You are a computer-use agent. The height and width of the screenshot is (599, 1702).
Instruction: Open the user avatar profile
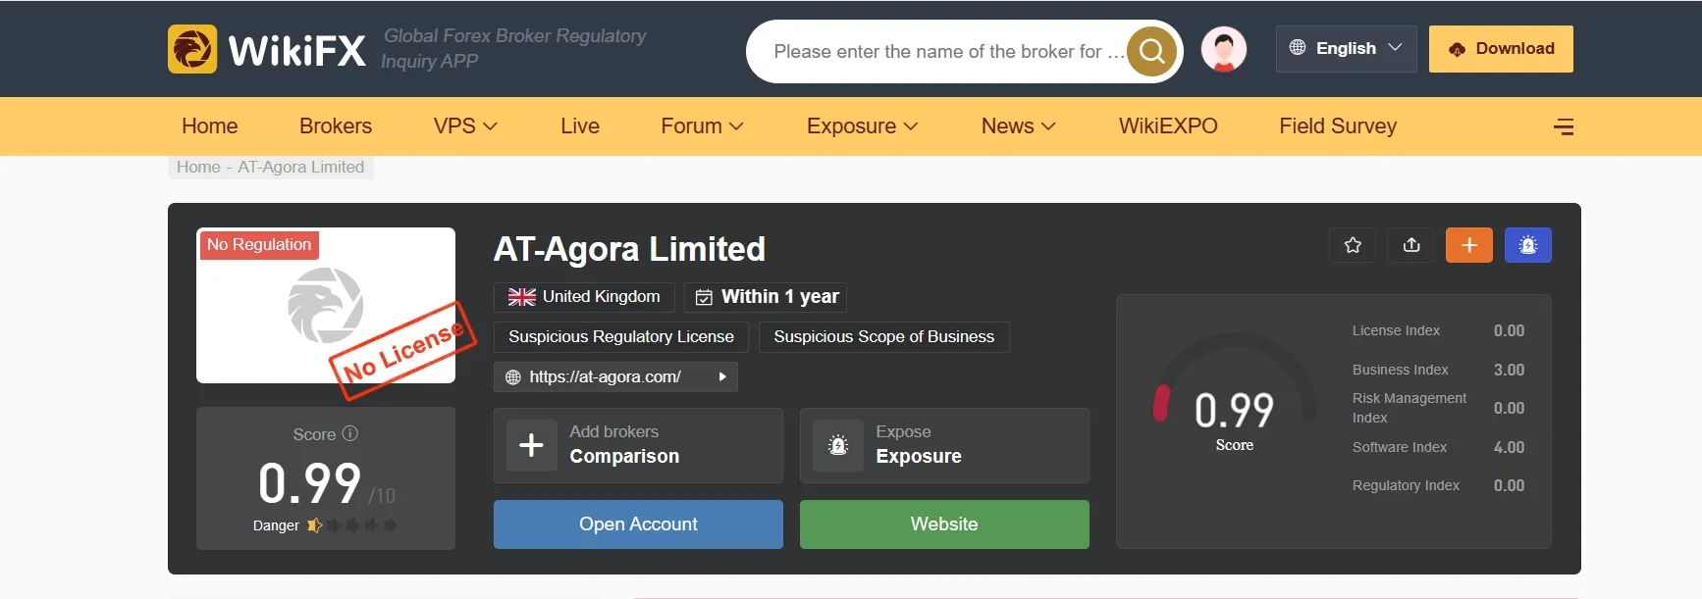point(1223,48)
